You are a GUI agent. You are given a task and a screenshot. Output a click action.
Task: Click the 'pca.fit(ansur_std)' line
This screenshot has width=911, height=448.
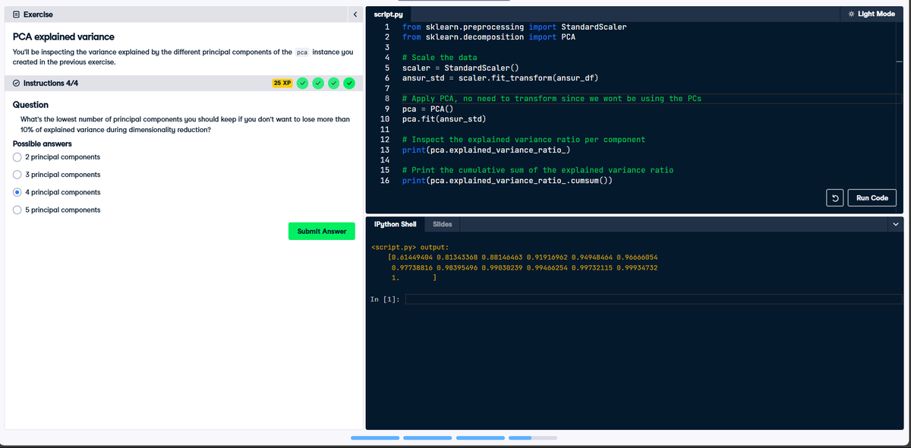coord(444,119)
